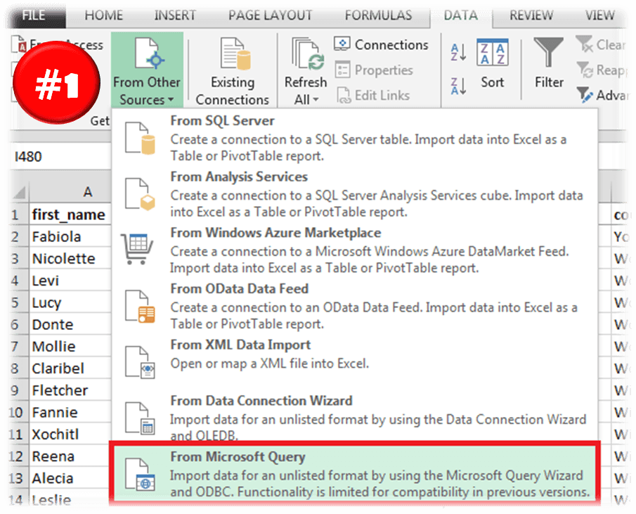
Task: Select the Lucy cell
Action: click(70, 302)
